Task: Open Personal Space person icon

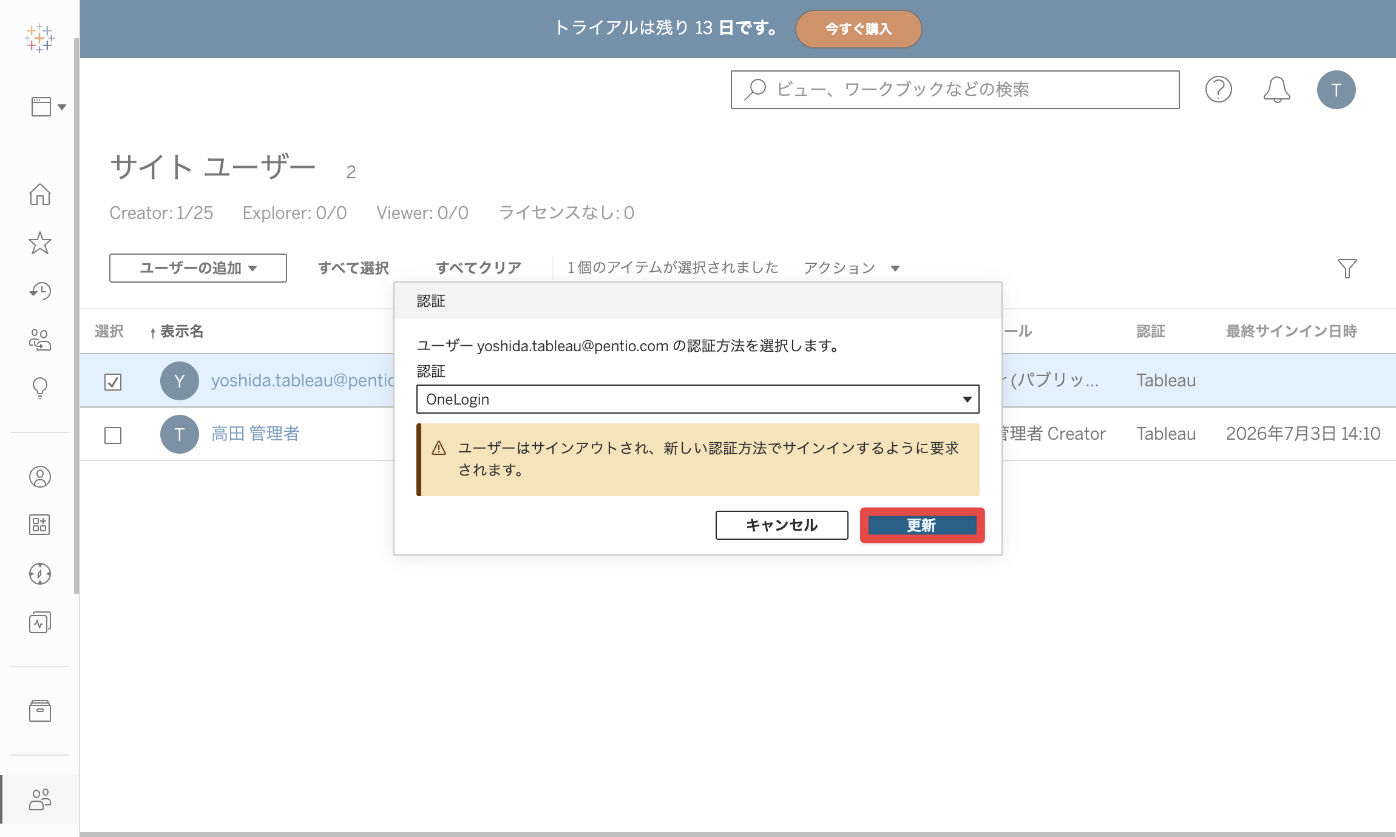Action: click(x=40, y=477)
